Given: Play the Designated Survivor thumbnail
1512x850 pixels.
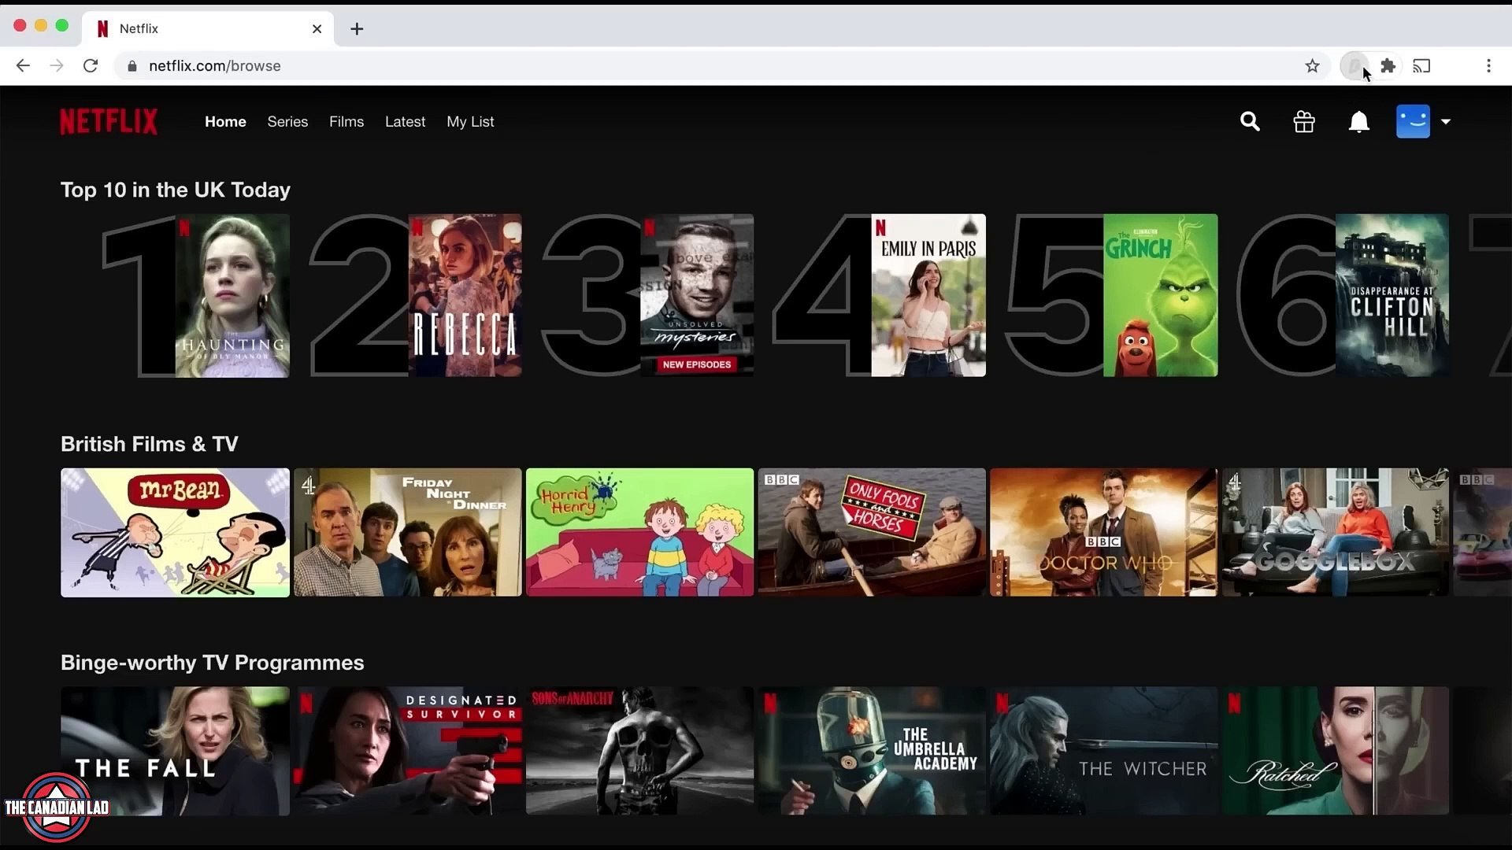Looking at the screenshot, I should tap(407, 751).
